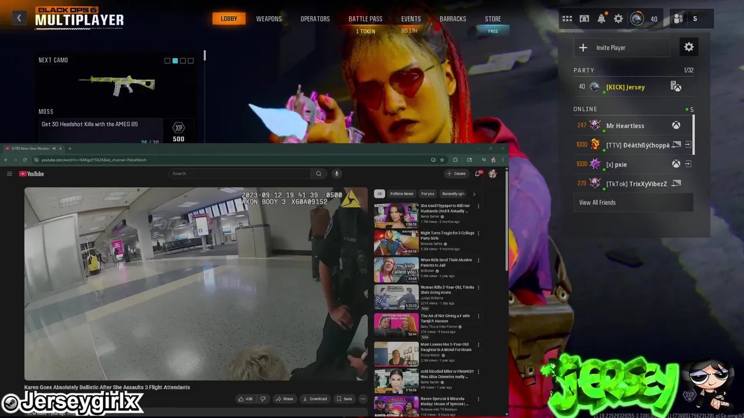Open options for 'She Used Flypaper' video
This screenshot has height=418, width=744.
click(478, 206)
